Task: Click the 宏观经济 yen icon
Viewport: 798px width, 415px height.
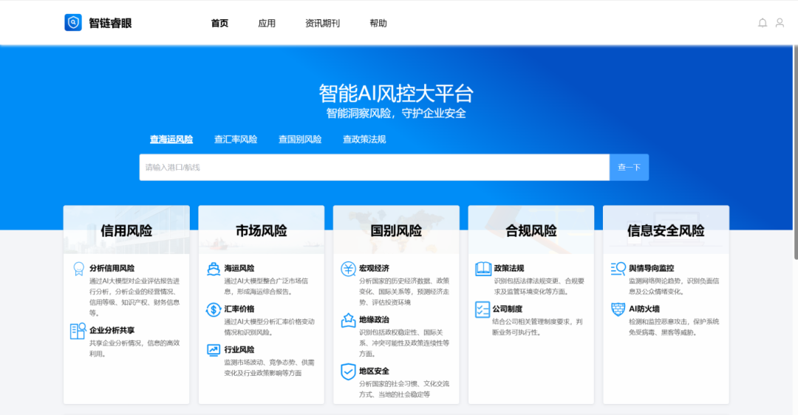Action: (348, 269)
